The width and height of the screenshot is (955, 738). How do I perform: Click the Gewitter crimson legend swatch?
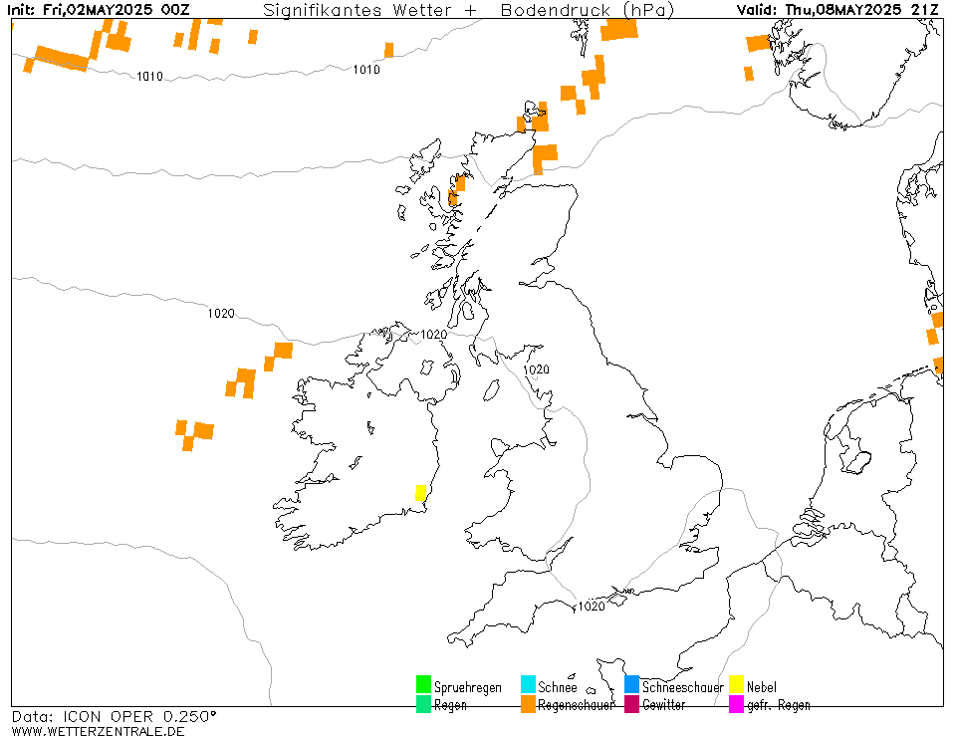click(632, 703)
